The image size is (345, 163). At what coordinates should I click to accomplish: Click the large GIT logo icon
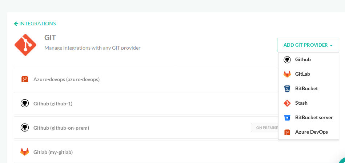click(x=25, y=45)
